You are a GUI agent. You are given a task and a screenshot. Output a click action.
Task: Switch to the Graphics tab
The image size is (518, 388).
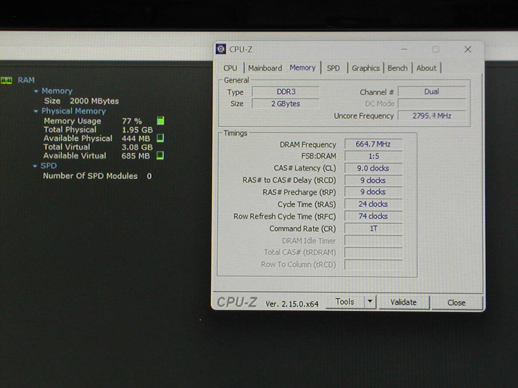365,68
